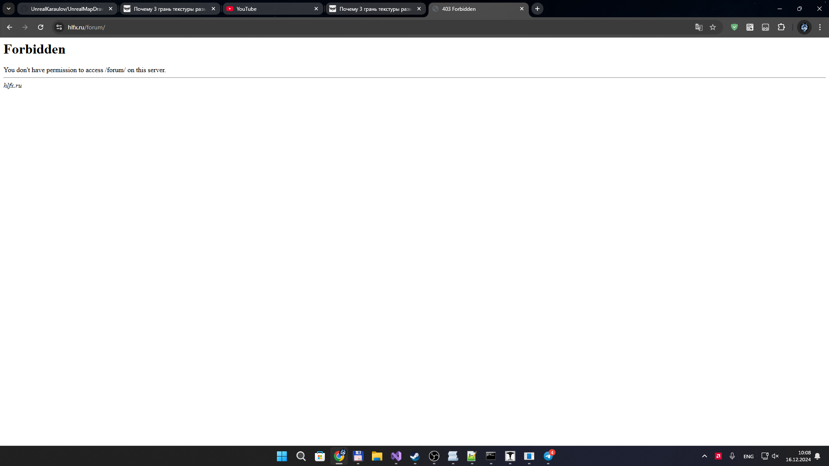Viewport: 829px width, 466px height.
Task: Bookmark this page with the star icon
Action: (713, 27)
